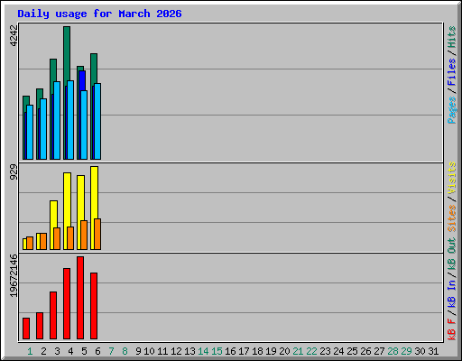Click day label 7 on the x-axis

pyautogui.click(x=111, y=351)
